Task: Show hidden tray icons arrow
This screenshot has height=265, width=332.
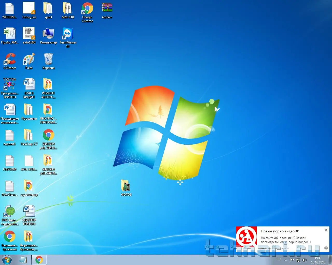Action: pos(286,260)
